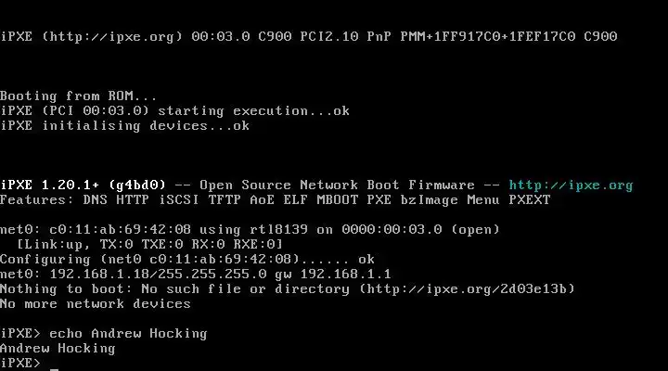Click the 'PXEXT' feature word
The width and height of the screenshot is (668, 371).
click(530, 199)
